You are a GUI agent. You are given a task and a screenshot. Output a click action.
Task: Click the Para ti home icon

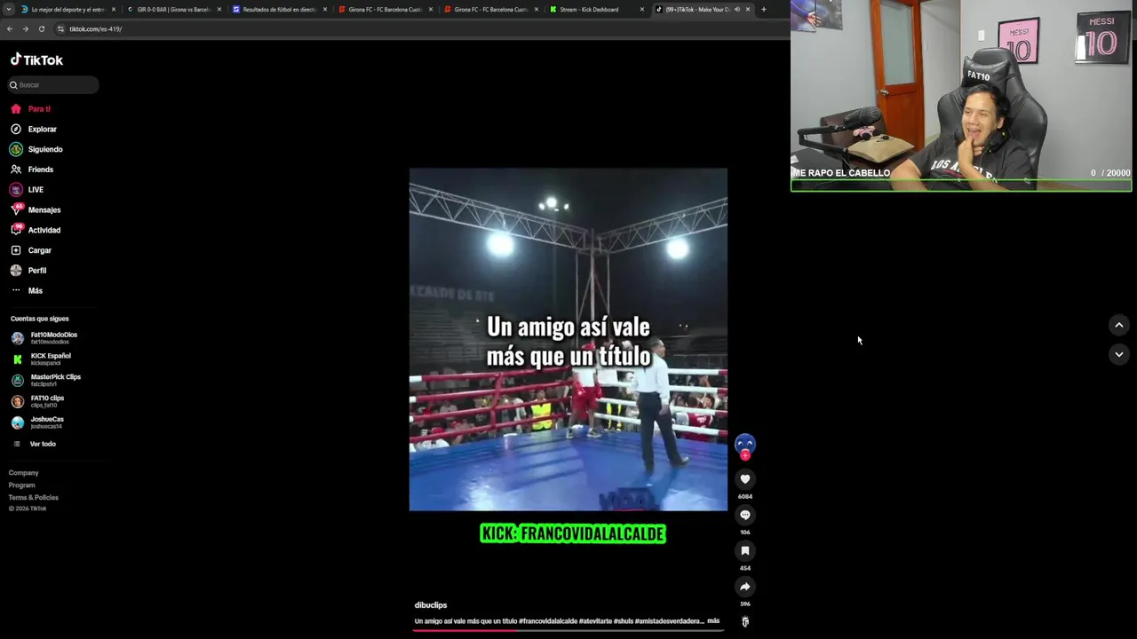click(16, 109)
